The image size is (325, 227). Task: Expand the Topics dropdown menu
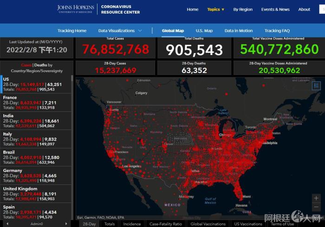point(215,9)
